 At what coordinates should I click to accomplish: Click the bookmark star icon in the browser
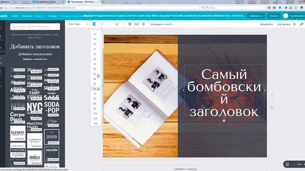(269, 8)
